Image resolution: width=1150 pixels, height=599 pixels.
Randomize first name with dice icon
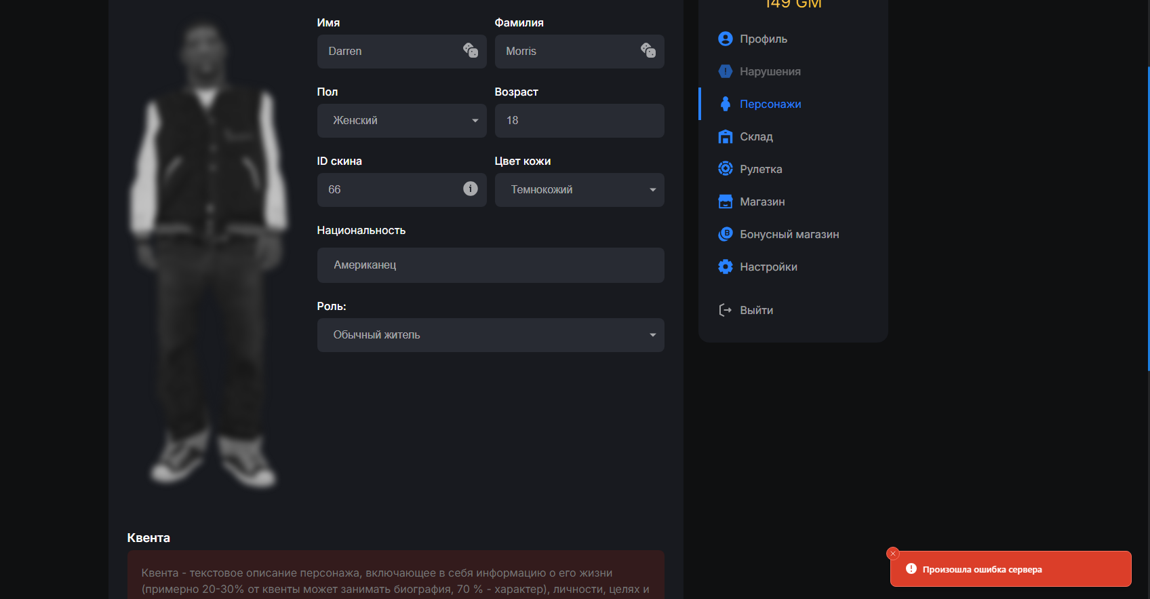click(471, 51)
